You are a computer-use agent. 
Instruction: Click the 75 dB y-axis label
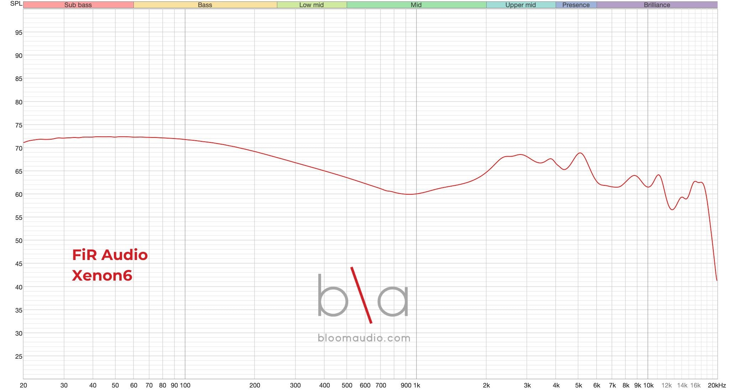(x=19, y=125)
